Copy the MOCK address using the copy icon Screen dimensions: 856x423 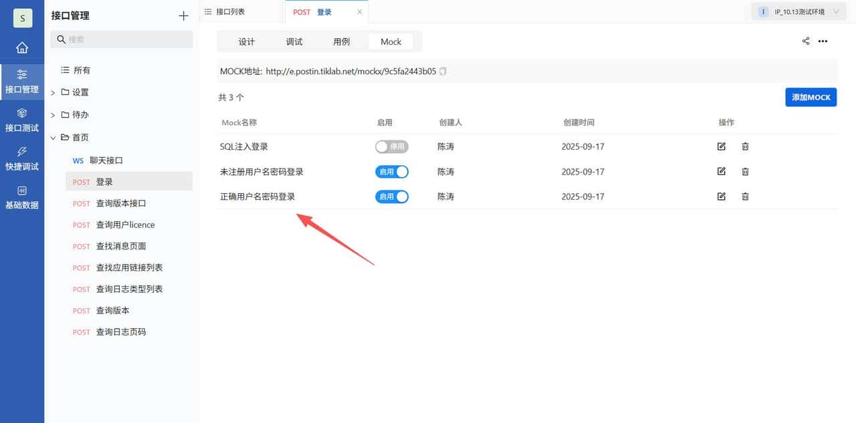pyautogui.click(x=442, y=70)
